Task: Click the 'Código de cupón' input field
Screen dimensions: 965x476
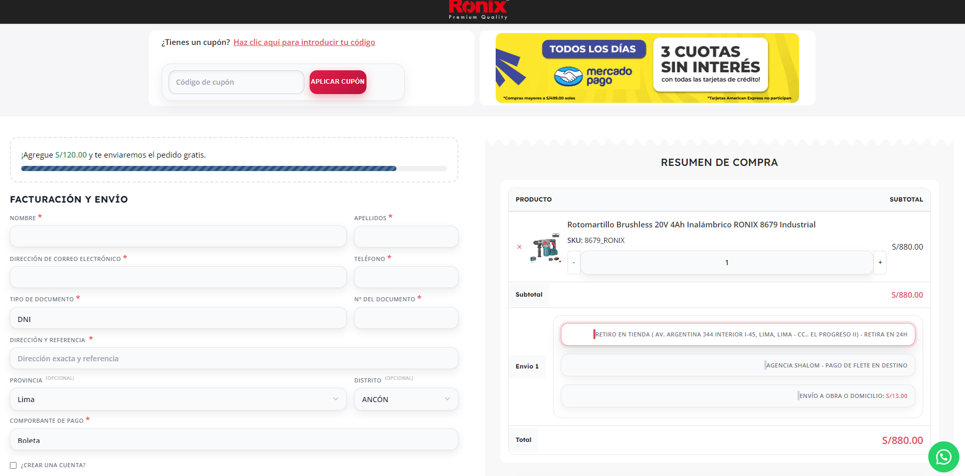Action: 236,82
